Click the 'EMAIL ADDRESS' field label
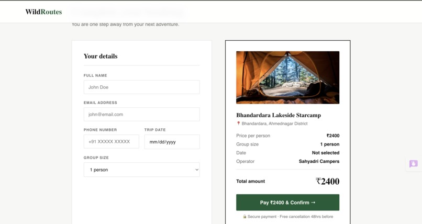The image size is (422, 224). 101,103
